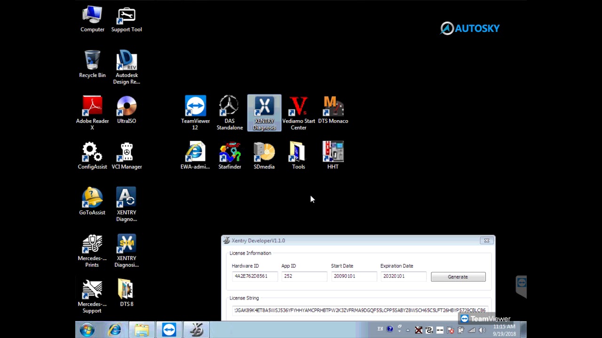Click the Action Center flag icon
The image size is (602, 338).
451,330
